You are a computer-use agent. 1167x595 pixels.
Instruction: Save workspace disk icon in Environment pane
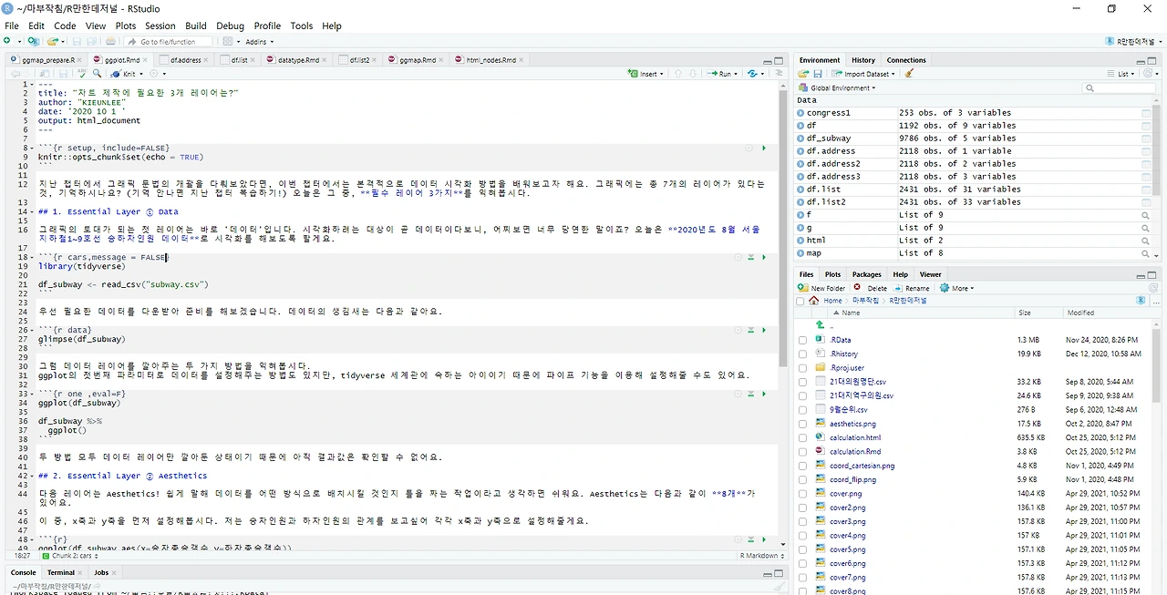(818, 73)
